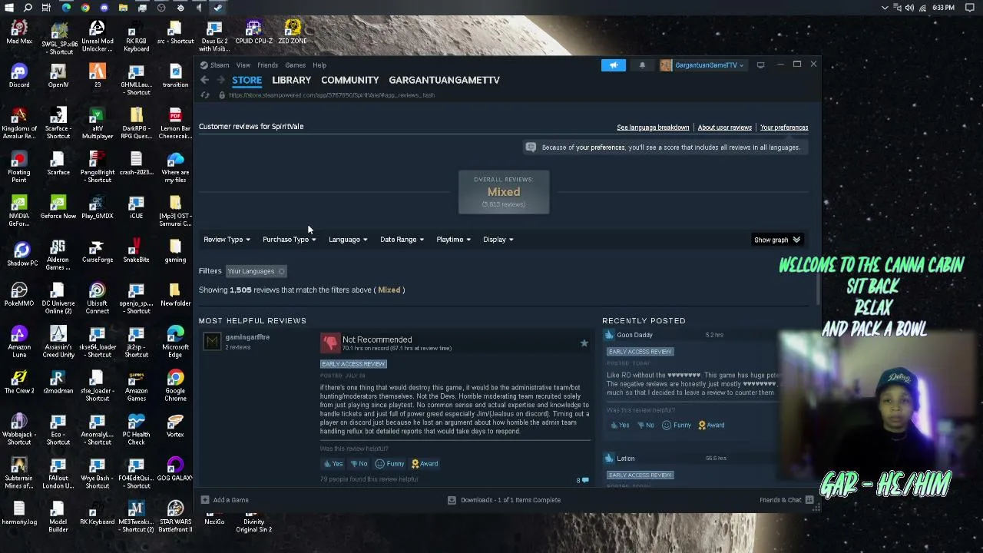983x553 pixels.
Task: Open the View menu in Steam
Action: coord(243,65)
